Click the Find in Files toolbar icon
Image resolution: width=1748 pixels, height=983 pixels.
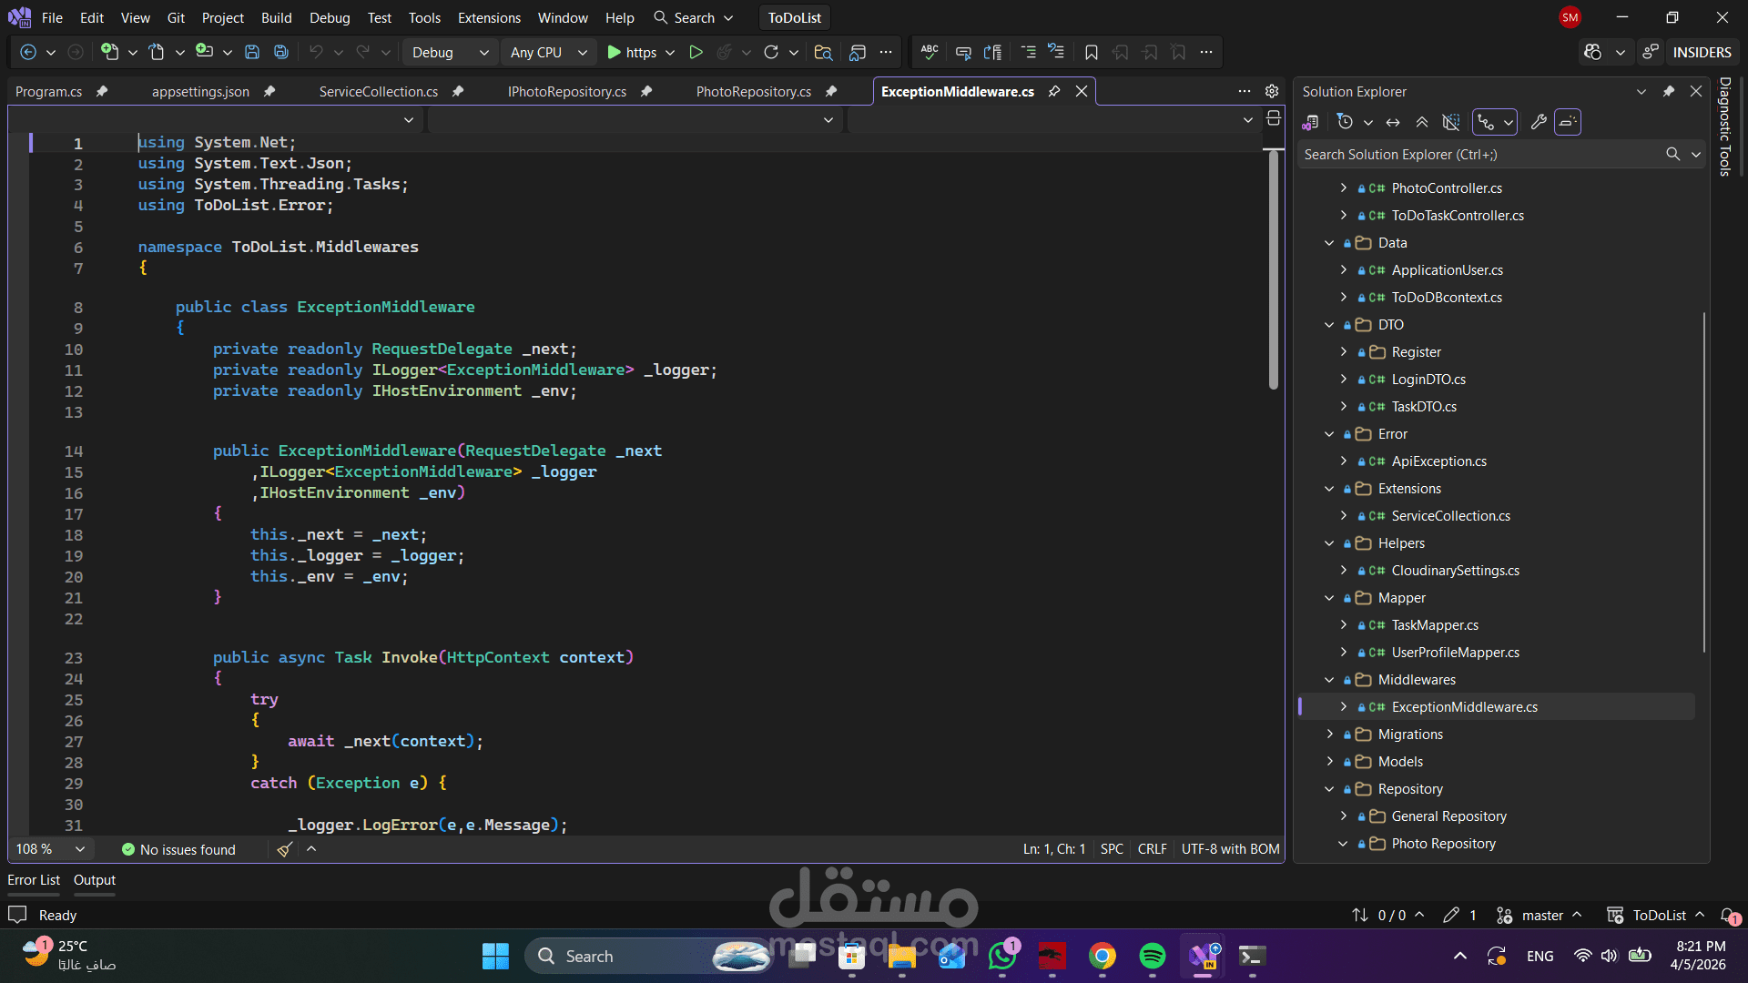click(823, 53)
